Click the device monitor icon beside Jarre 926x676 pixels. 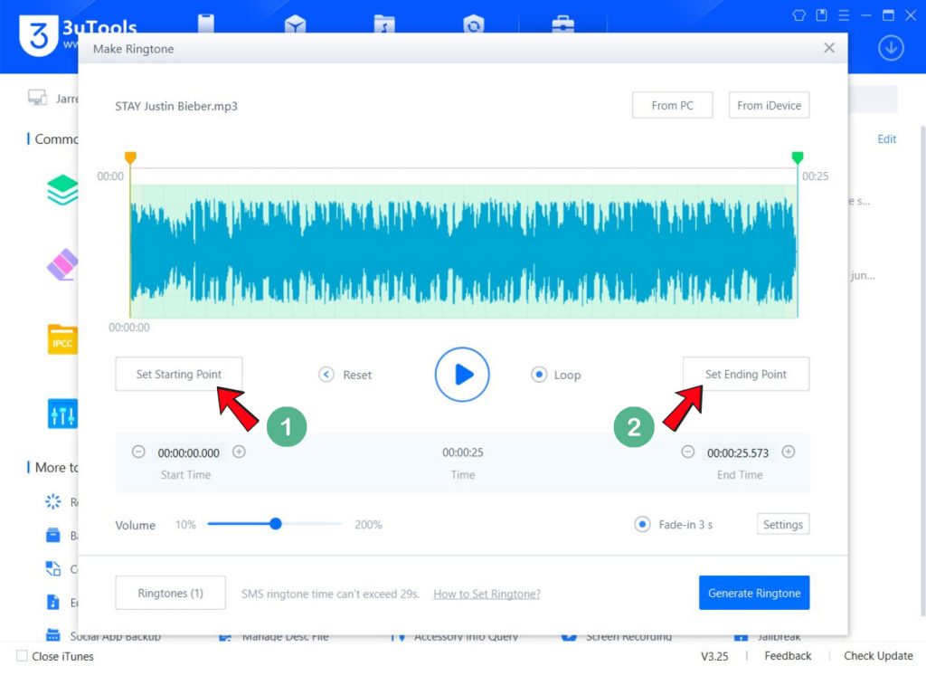coord(37,98)
